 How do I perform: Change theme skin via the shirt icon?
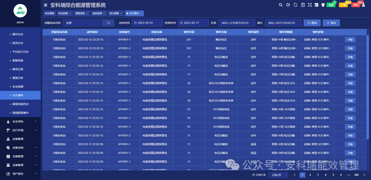[323, 5]
